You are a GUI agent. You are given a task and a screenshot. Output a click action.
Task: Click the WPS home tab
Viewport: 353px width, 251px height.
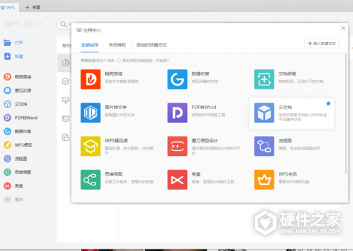coord(8,8)
